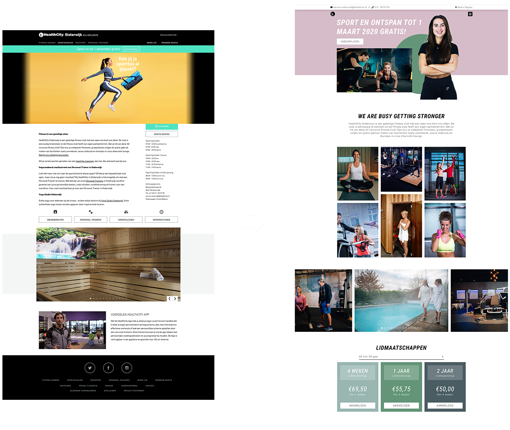This screenshot has width=510, height=430.
Task: Open the Facebook social icon in footer
Action: [108, 368]
